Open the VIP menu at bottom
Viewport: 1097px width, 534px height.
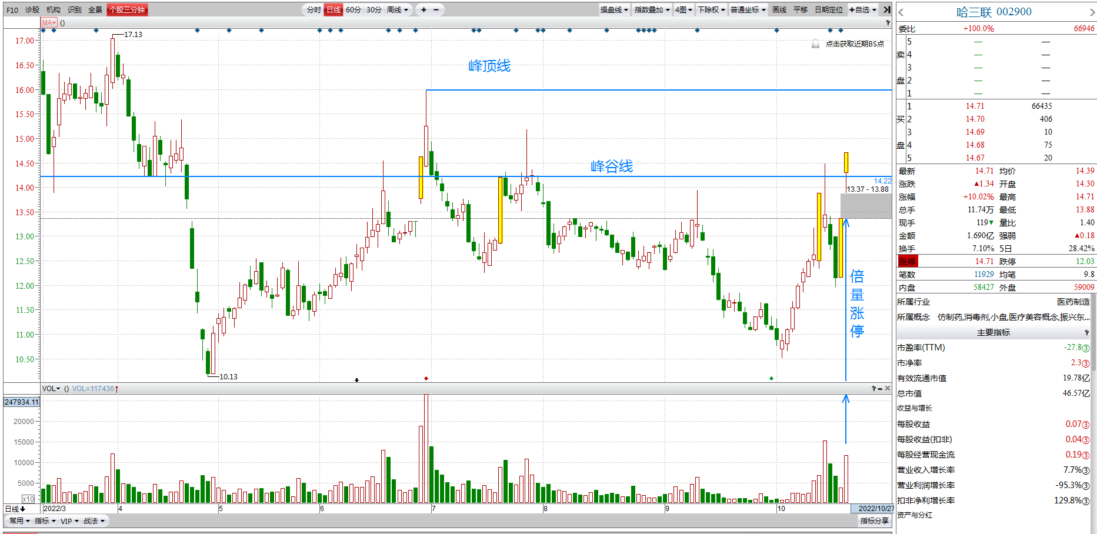click(69, 521)
